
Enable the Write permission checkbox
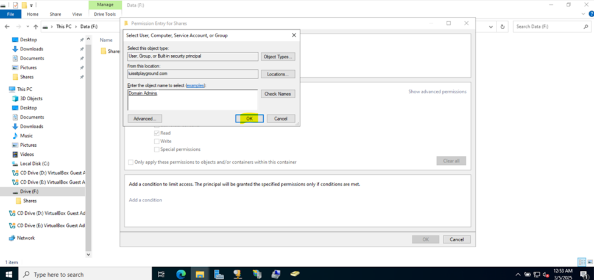(x=157, y=141)
